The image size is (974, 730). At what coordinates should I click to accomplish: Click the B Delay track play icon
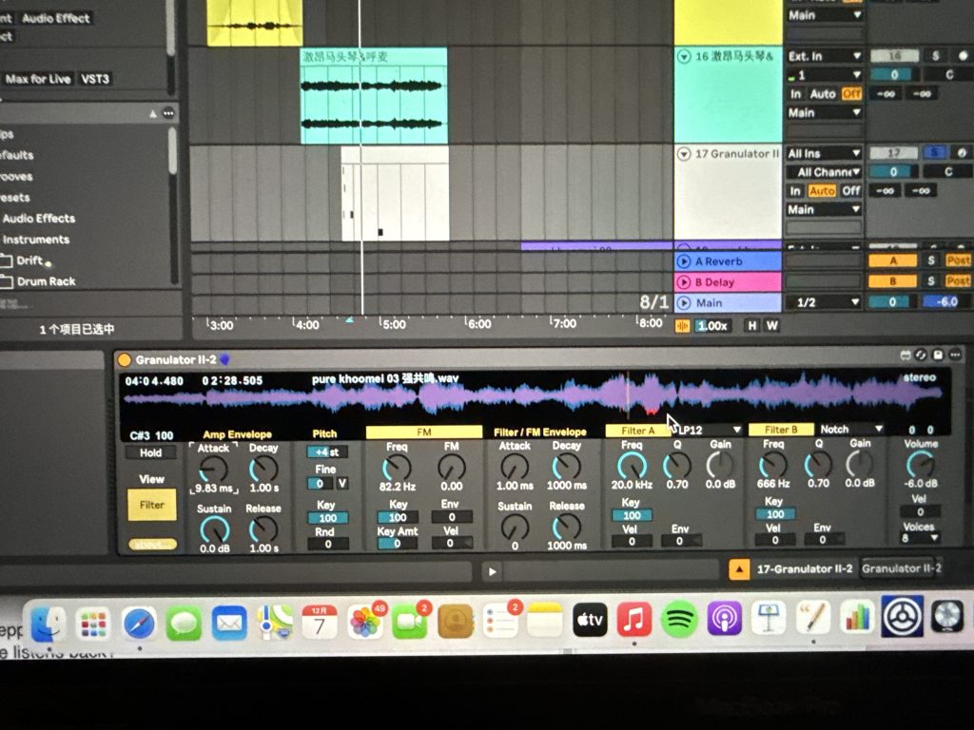click(683, 282)
